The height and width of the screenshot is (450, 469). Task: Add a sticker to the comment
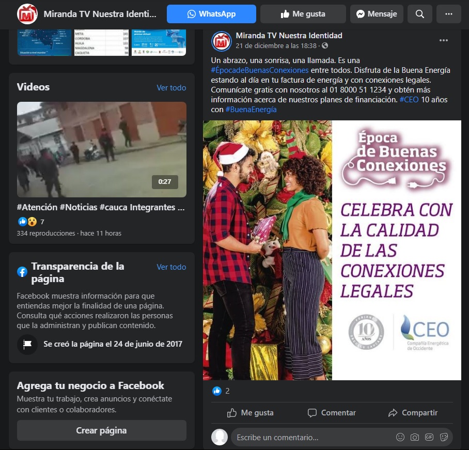pyautogui.click(x=444, y=437)
